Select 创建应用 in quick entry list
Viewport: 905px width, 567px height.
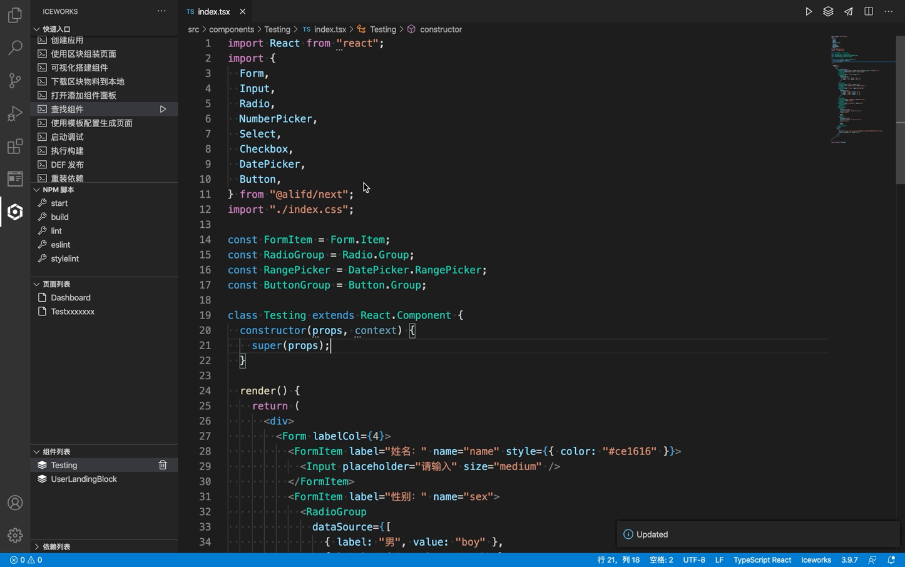pyautogui.click(x=104, y=40)
